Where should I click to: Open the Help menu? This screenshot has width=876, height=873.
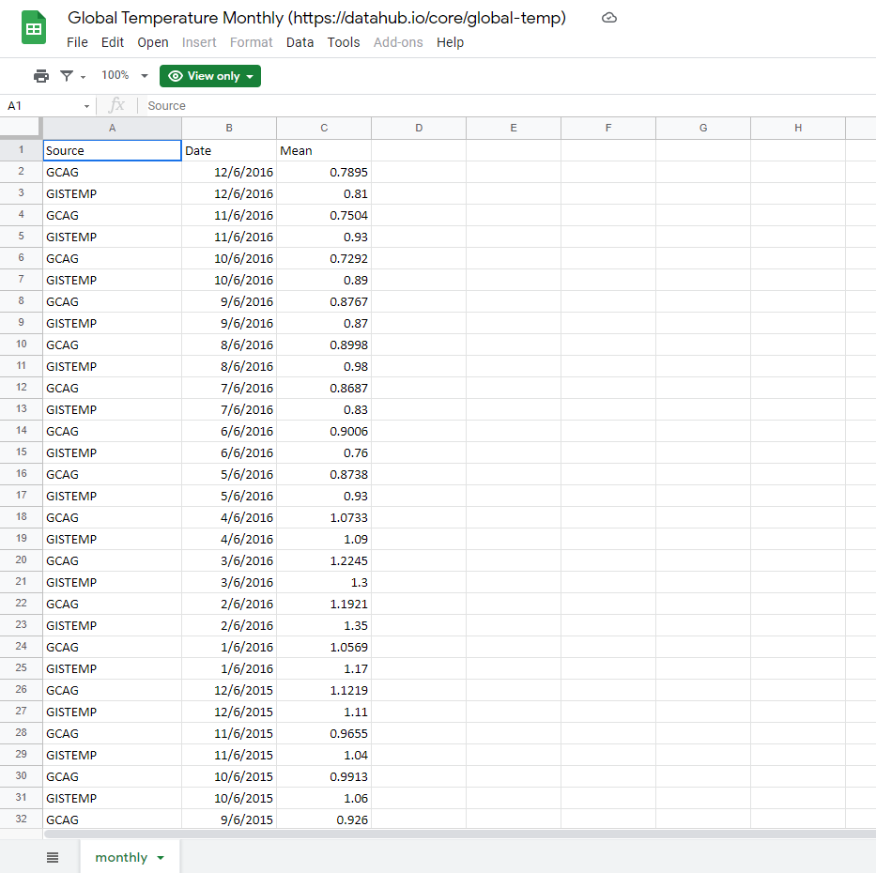coord(450,42)
